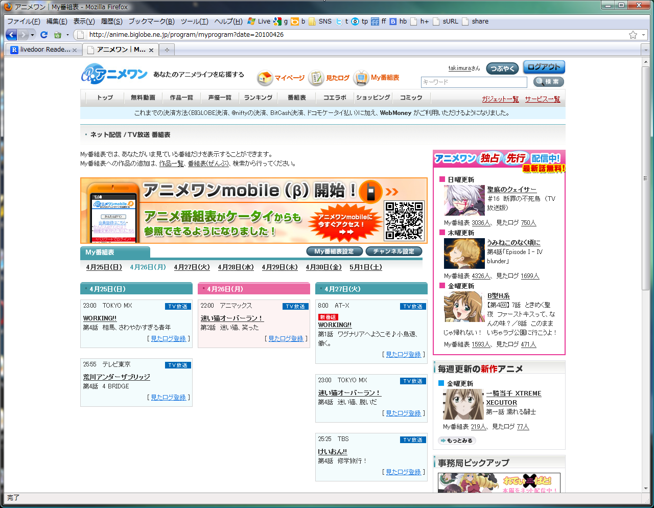Open the 'tp' bookmark

click(x=360, y=21)
